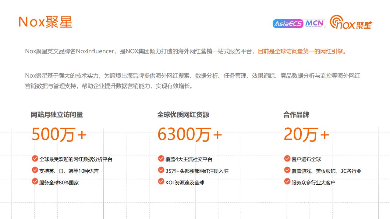Click the orange text 目前是全球访问量第一的网红引擎
This screenshot has height=219, width=390.
pyautogui.click(x=302, y=51)
